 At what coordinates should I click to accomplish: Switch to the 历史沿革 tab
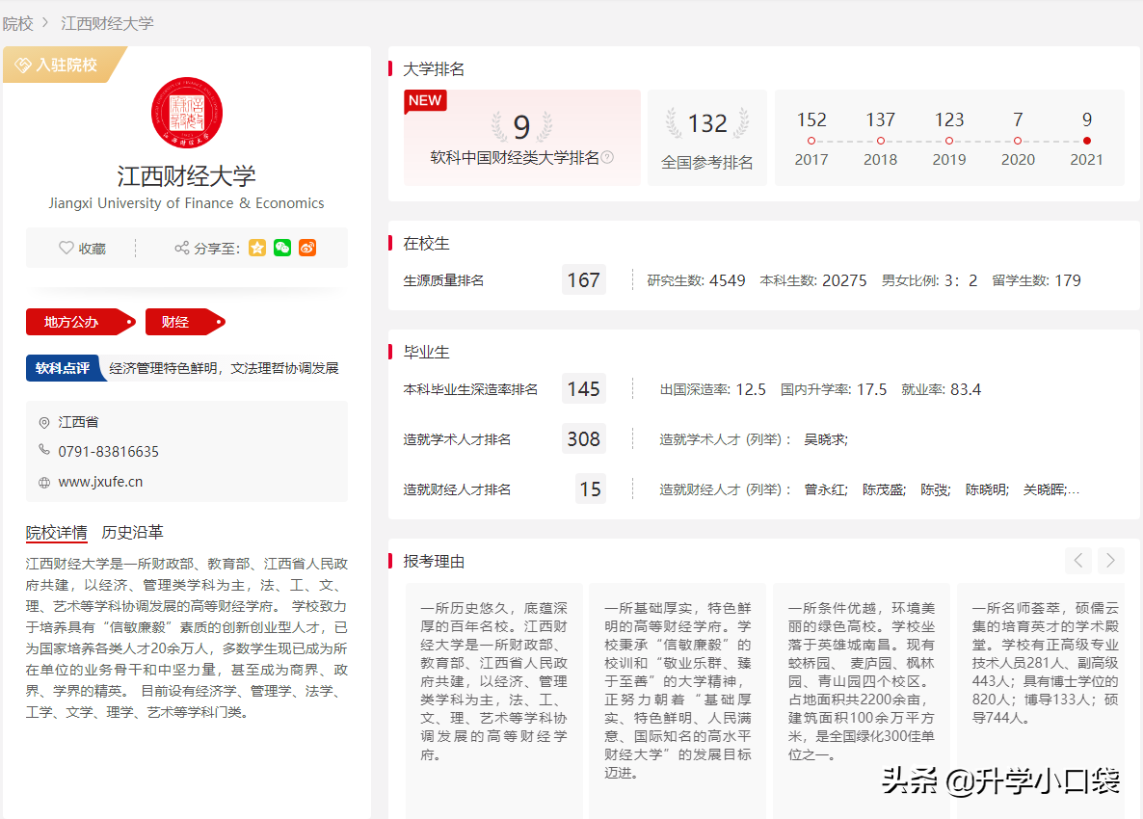click(x=135, y=532)
